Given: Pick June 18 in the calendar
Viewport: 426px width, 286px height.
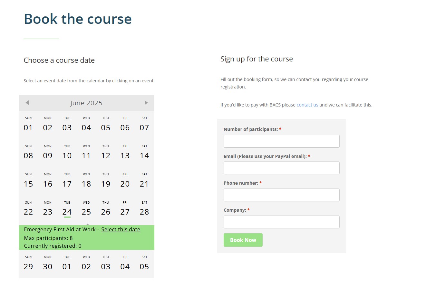Looking at the screenshot, I should [x=86, y=184].
